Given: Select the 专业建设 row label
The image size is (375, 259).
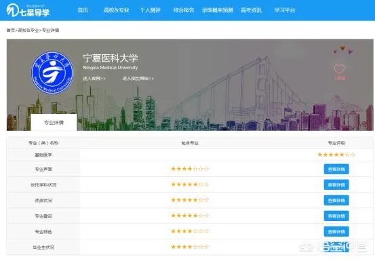Looking at the screenshot, I should click(43, 216).
